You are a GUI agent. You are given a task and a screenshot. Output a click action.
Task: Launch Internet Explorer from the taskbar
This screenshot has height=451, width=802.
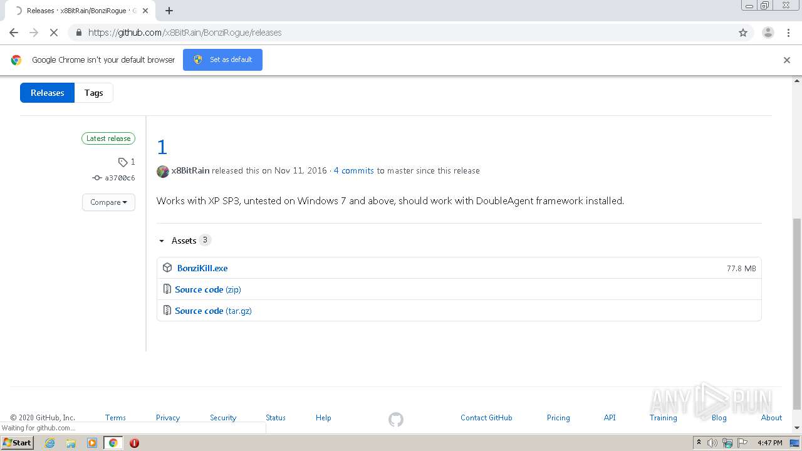tap(50, 443)
